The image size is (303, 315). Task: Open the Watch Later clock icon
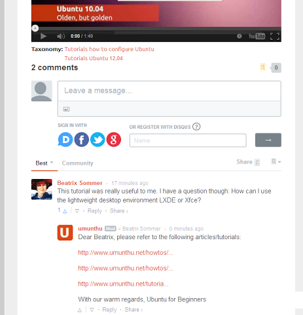click(x=240, y=36)
